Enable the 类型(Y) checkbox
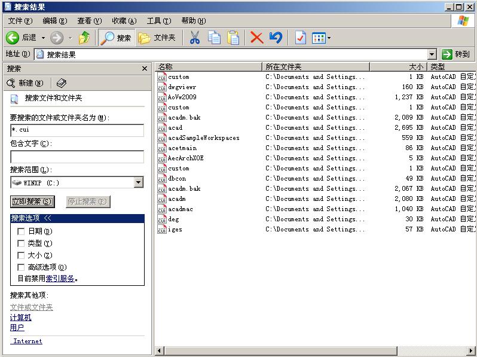The width and height of the screenshot is (477, 357). [x=21, y=243]
